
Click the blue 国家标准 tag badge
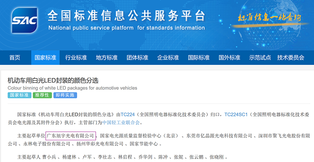pyautogui.click(x=19, y=95)
